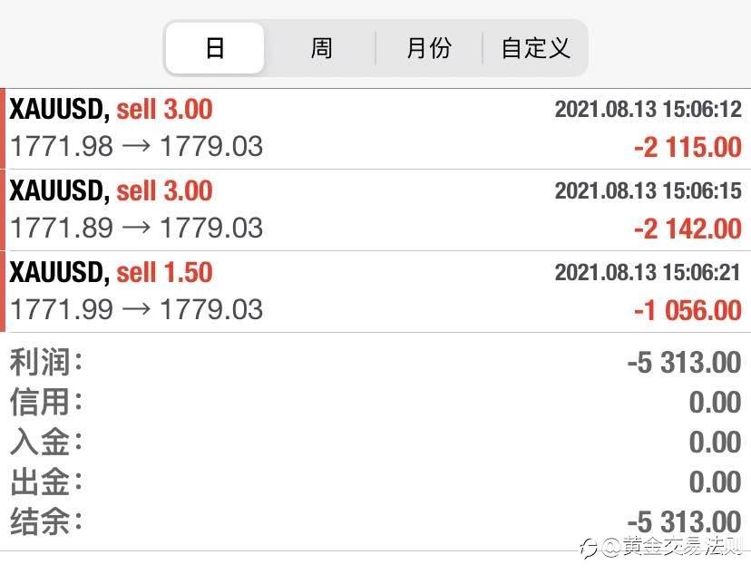The width and height of the screenshot is (751, 584).
Task: Tap the 结余 (balance) total -5 313.00
Action: (684, 521)
